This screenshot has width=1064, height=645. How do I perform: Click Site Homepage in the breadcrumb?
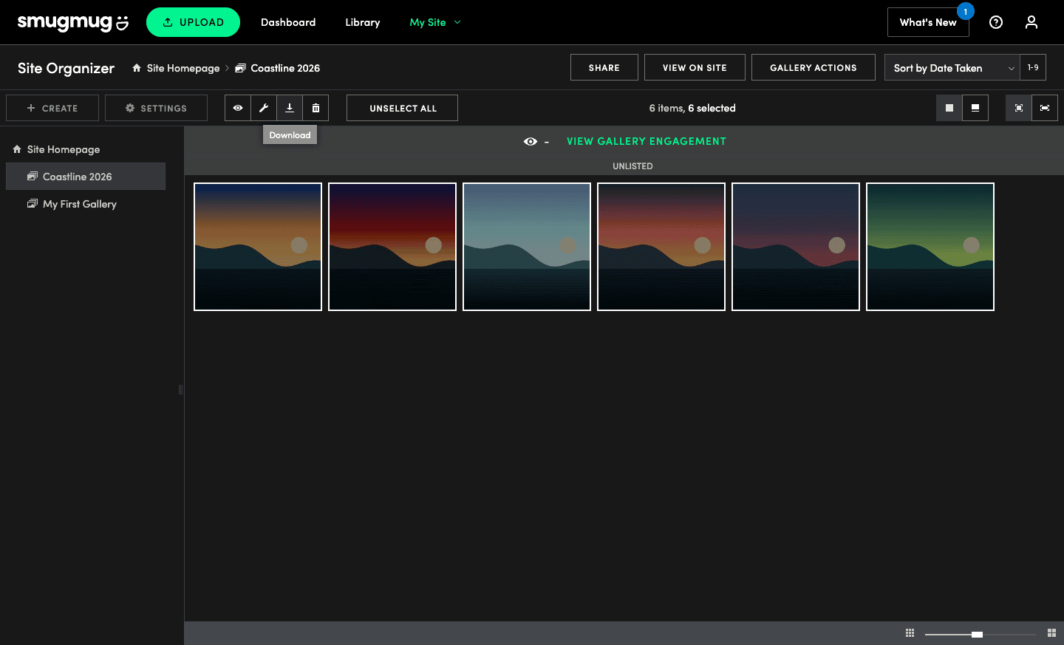[183, 68]
